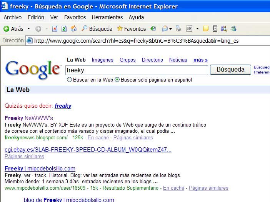Click the Research books toolbar icon
Image resolution: width=270 pixels, height=202 pixels.
224,28
